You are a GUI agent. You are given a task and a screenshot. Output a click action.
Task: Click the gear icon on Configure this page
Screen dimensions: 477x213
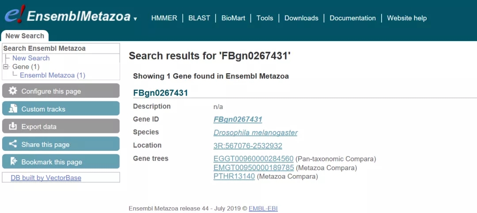(13, 91)
